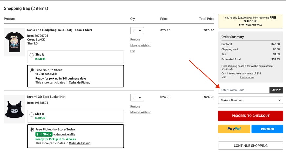Click the Order Summary heading
Image resolution: width=286 pixels, height=158 pixels.
[x=233, y=37]
